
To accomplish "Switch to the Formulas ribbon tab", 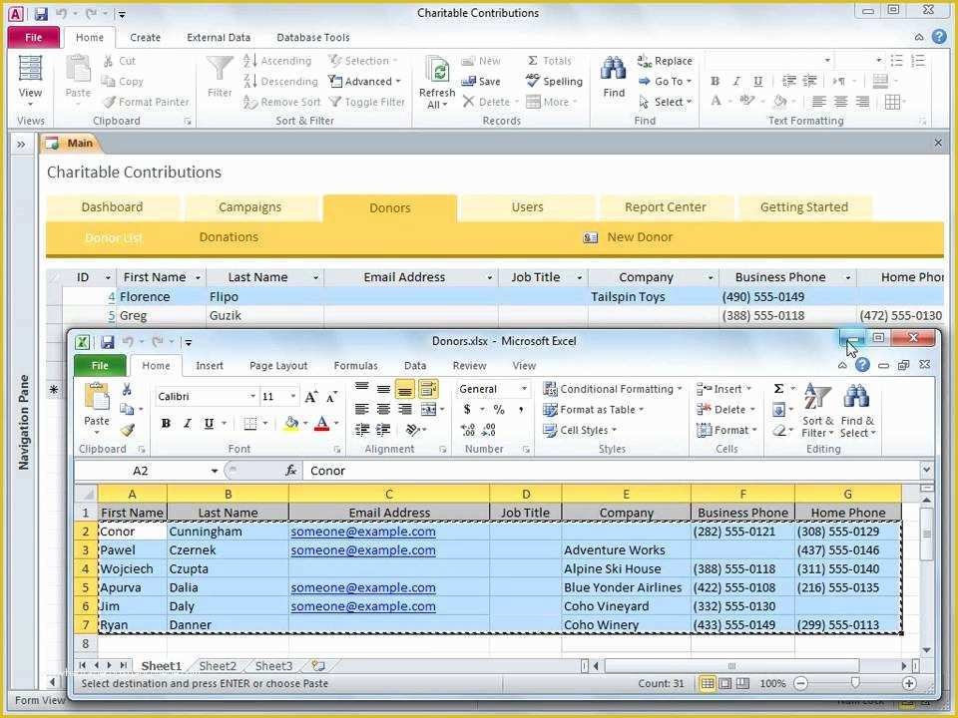I will pos(355,365).
